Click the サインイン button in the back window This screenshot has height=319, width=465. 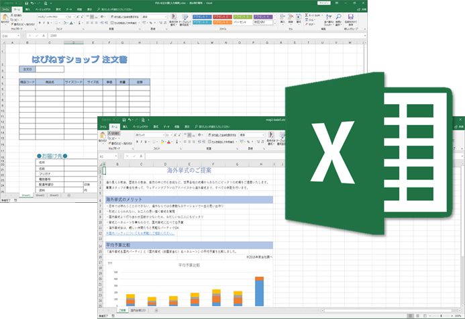324,3
